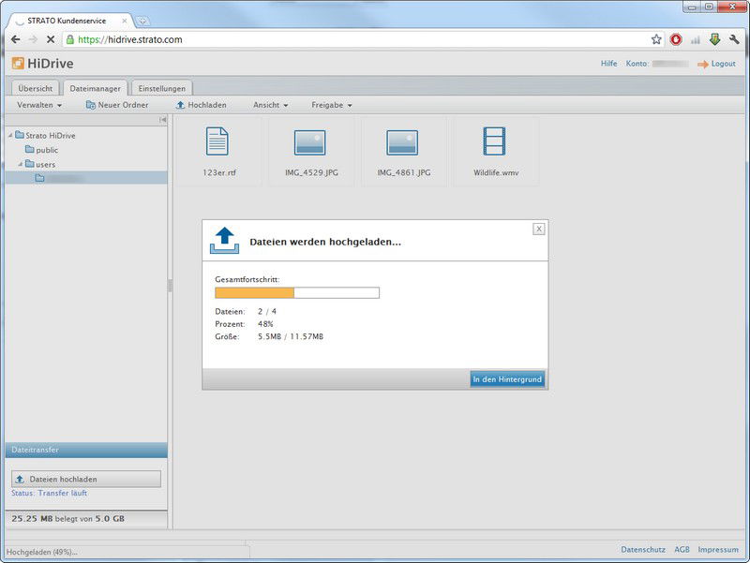This screenshot has height=563, width=750.
Task: Click the Logout link
Action: [723, 64]
